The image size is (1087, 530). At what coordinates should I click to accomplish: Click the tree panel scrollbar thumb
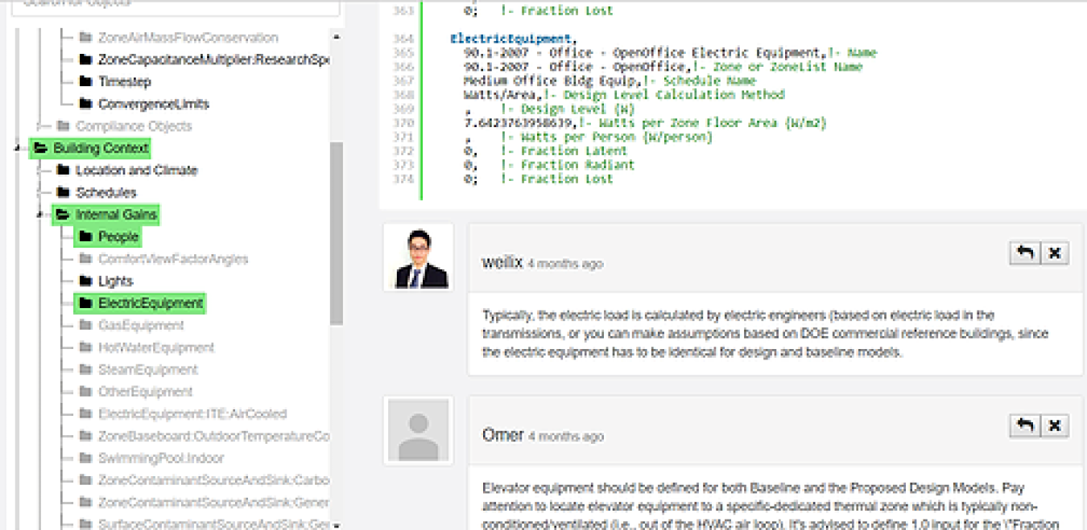337,233
